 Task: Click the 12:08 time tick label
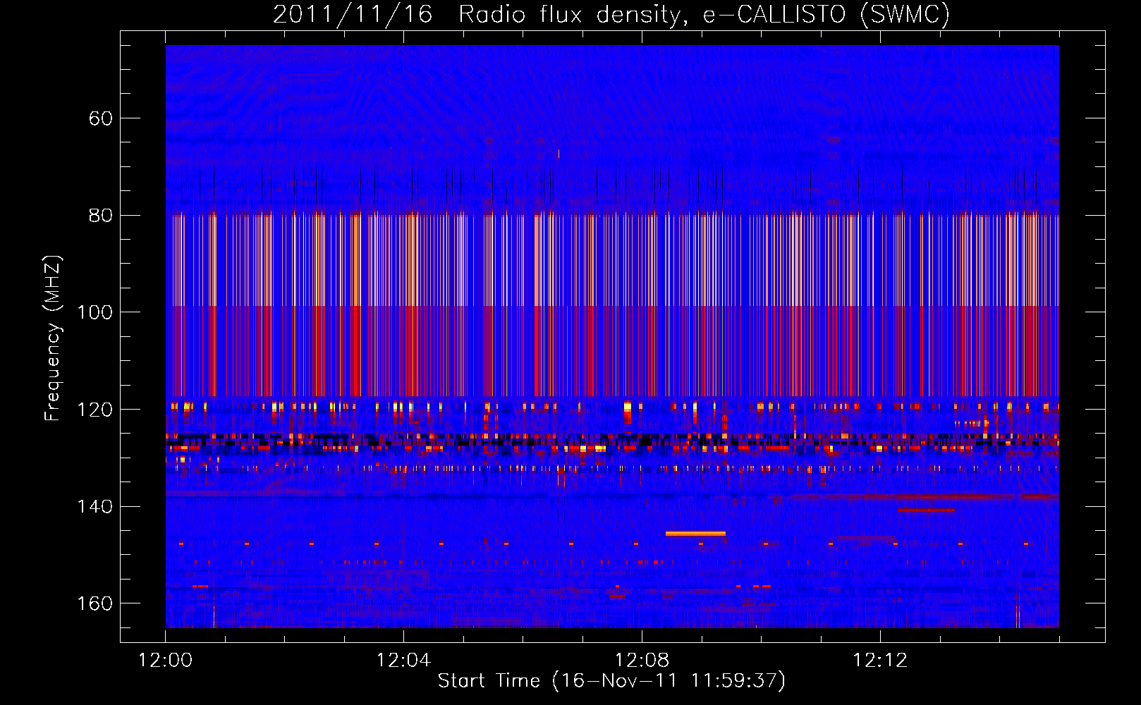[x=642, y=661]
